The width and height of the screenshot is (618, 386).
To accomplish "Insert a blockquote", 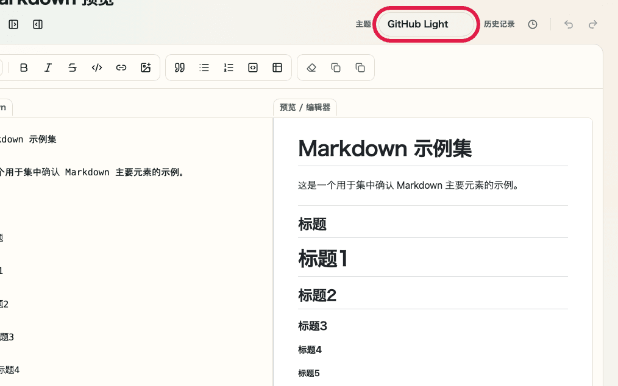I will tap(179, 68).
